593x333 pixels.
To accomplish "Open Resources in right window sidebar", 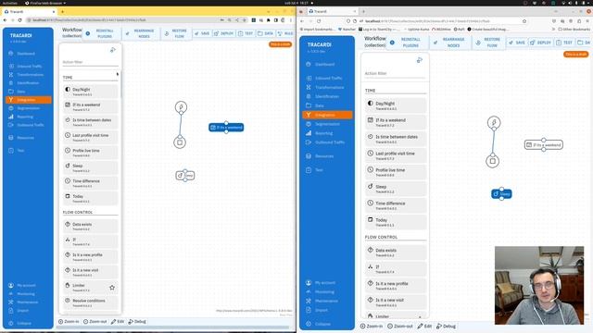I will 320,156.
